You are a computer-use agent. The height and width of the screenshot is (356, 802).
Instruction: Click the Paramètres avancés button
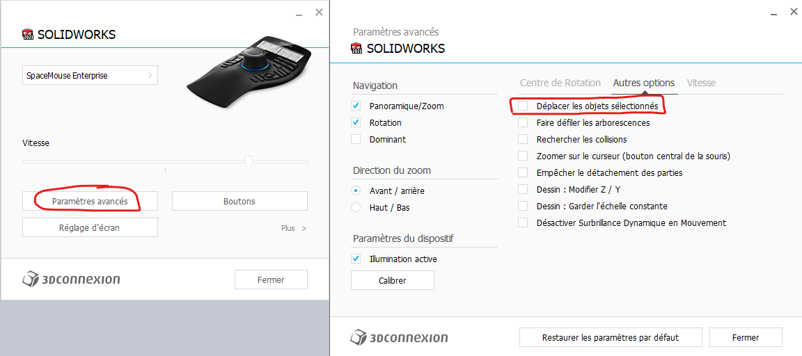tap(90, 201)
